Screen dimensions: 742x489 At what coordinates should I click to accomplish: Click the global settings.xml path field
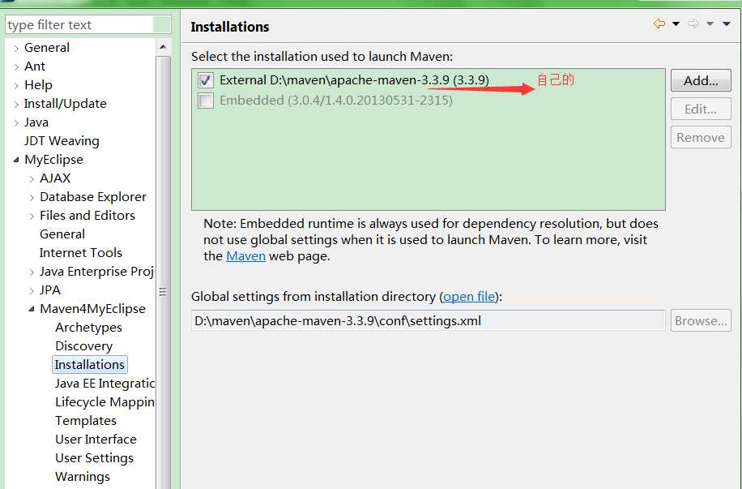pos(429,321)
